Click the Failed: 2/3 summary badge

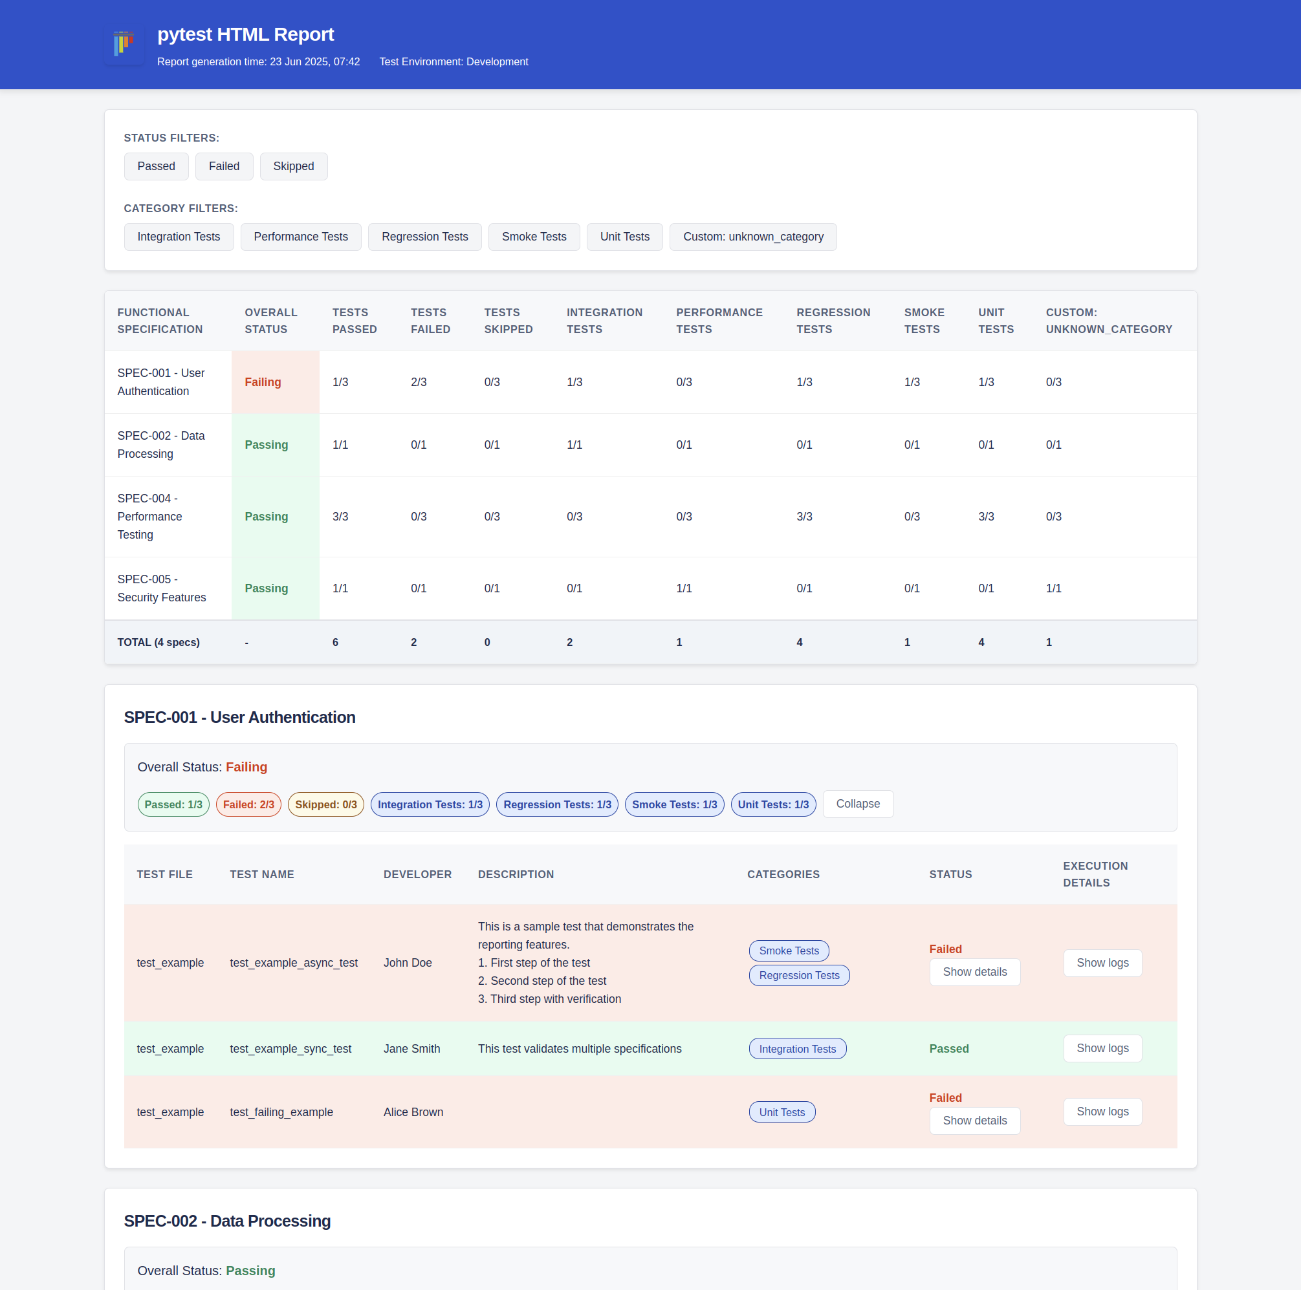coord(248,804)
